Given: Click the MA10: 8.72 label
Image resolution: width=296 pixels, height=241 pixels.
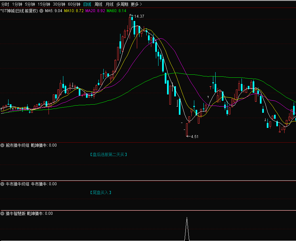Looking at the screenshot, I should click(x=74, y=11).
